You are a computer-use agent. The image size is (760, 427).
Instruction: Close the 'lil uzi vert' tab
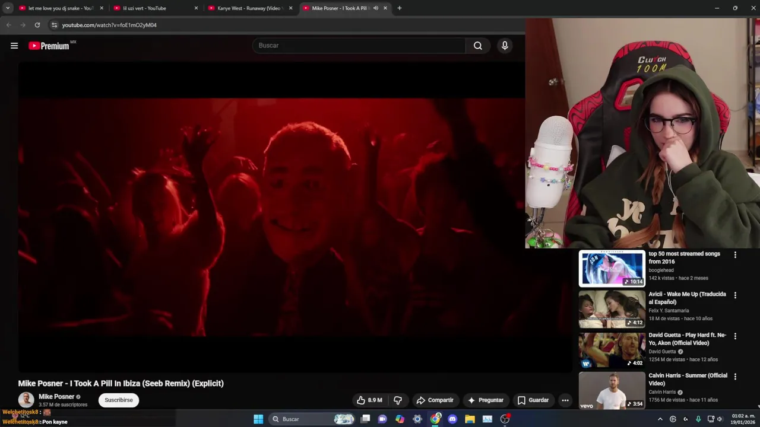point(196,8)
